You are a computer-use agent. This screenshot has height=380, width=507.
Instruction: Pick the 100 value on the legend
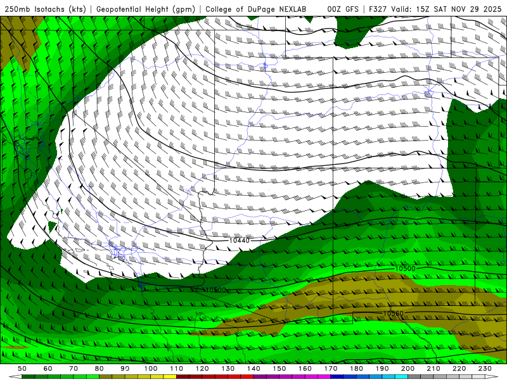click(x=151, y=369)
